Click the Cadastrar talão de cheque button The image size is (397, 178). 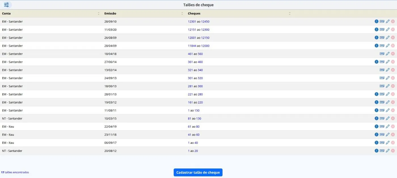198,172
